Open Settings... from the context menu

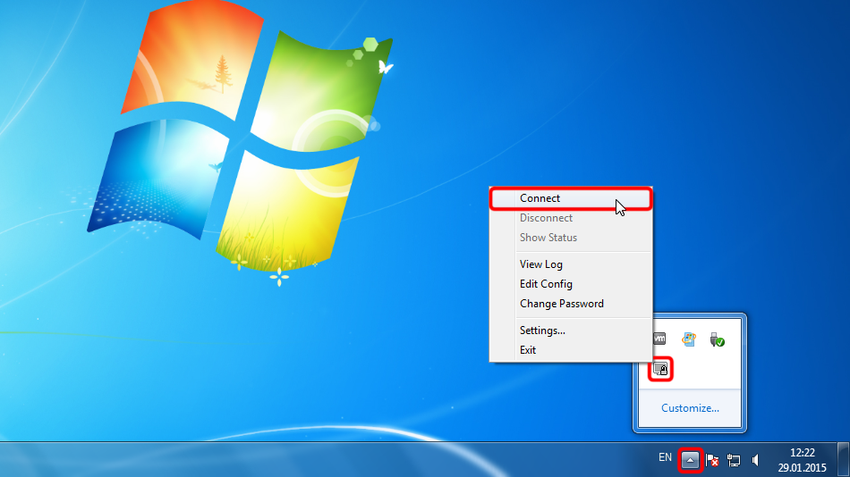click(x=542, y=331)
